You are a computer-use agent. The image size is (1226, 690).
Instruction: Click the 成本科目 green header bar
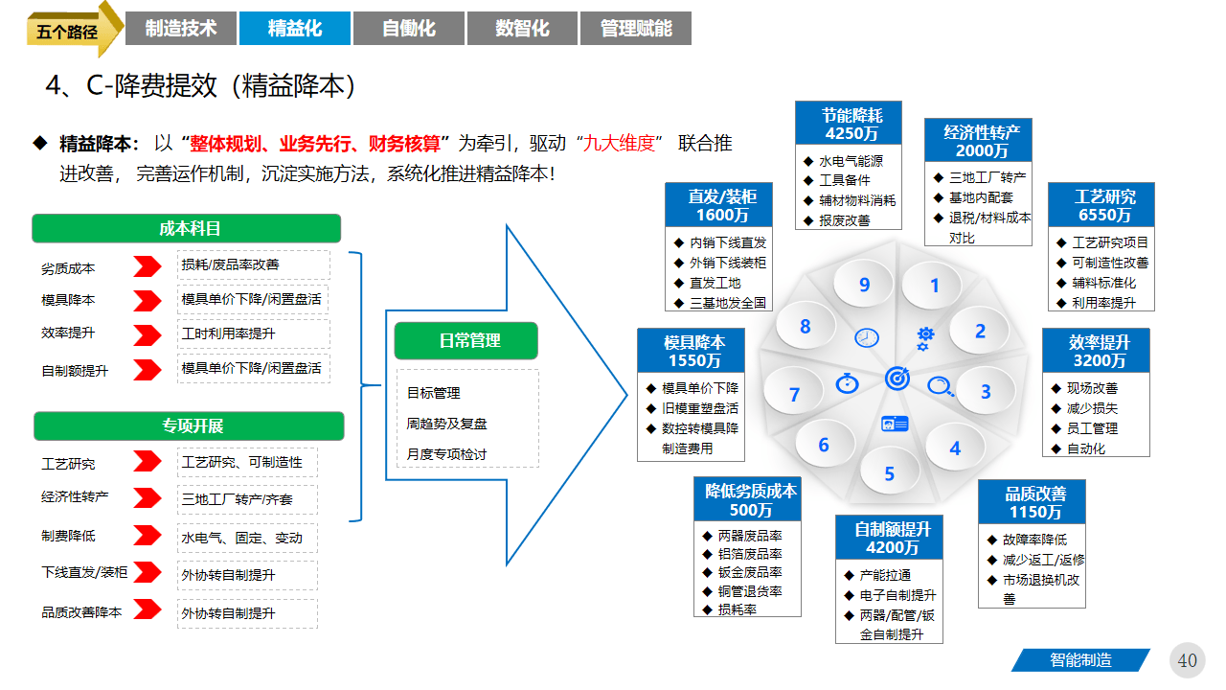click(x=186, y=228)
